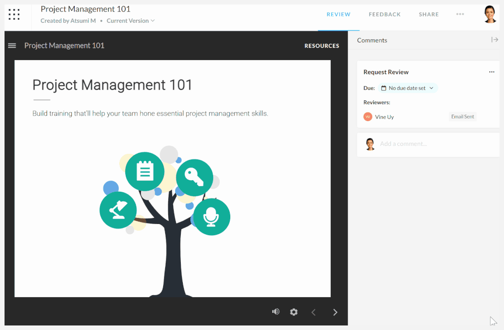Click the Email Sent status badge
Screen dimensions: 504x330
tap(463, 117)
